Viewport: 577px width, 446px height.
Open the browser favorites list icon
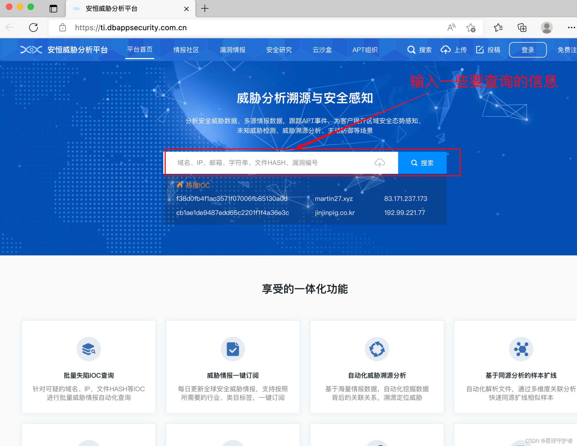(x=498, y=27)
